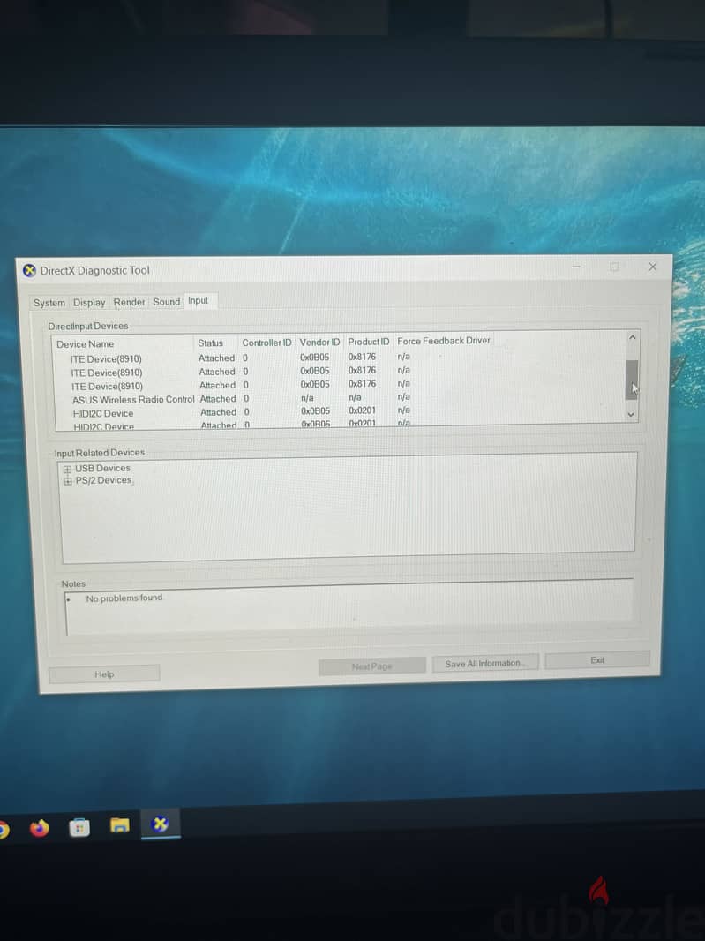Screen dimensions: 705x941
Task: Click the Exit button
Action: pyautogui.click(x=597, y=659)
